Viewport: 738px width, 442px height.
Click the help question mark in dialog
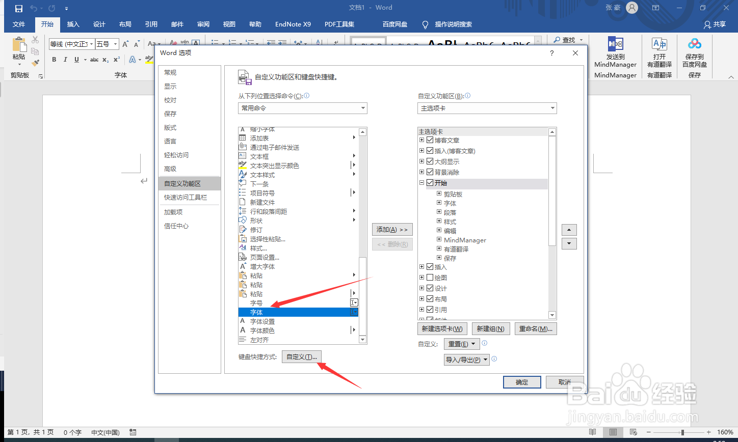(x=552, y=53)
